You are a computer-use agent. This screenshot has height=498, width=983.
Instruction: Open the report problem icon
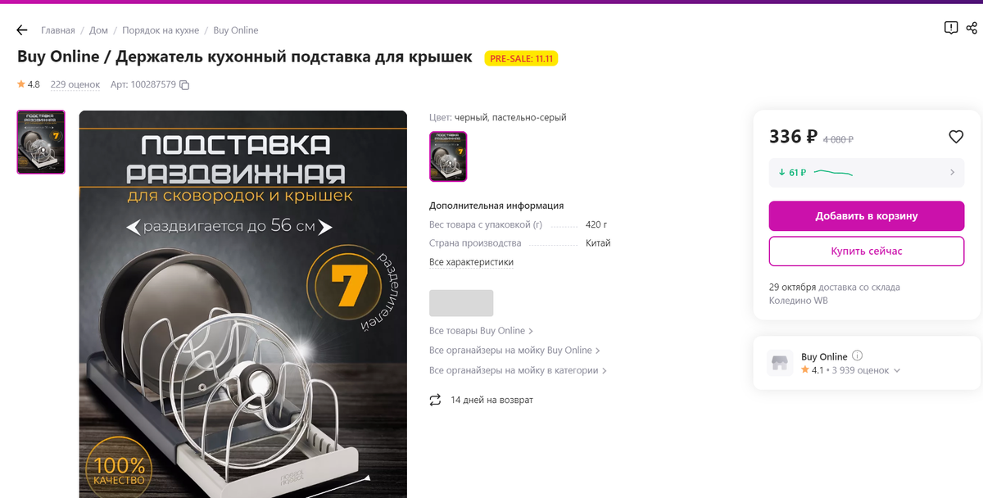pyautogui.click(x=950, y=28)
